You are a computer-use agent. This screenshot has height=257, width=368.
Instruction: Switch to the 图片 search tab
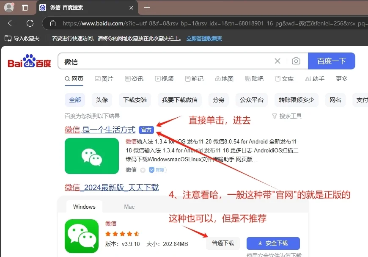(104, 79)
